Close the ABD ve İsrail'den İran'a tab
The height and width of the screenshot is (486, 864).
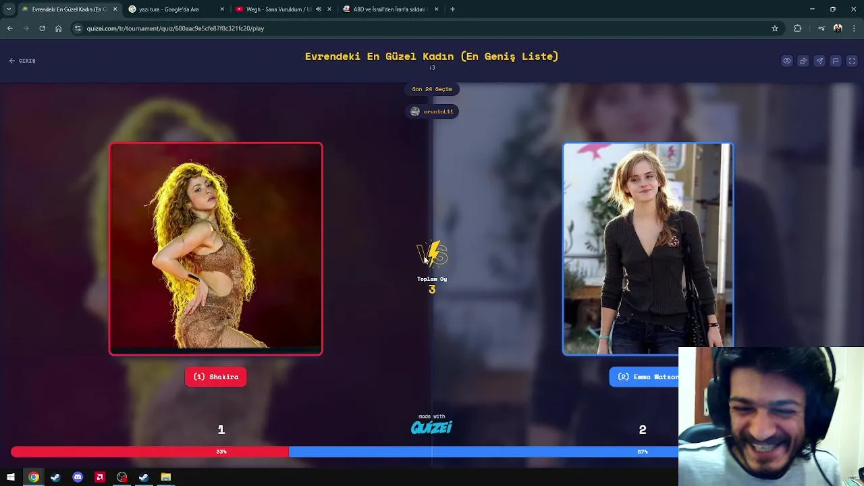(436, 9)
